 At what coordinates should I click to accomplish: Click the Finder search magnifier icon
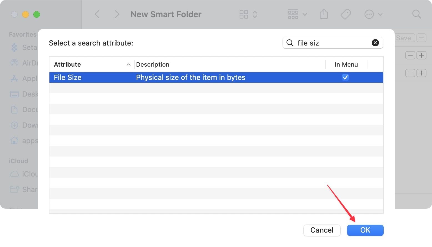point(416,14)
